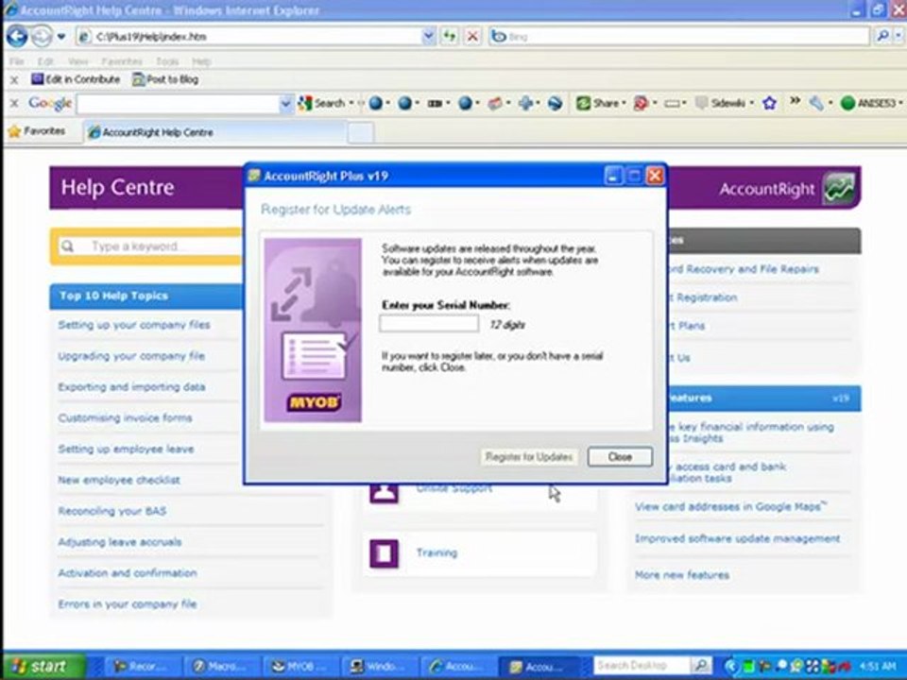Click the Search Desktop magnifier in taskbar
The image size is (907, 680).
coord(700,666)
